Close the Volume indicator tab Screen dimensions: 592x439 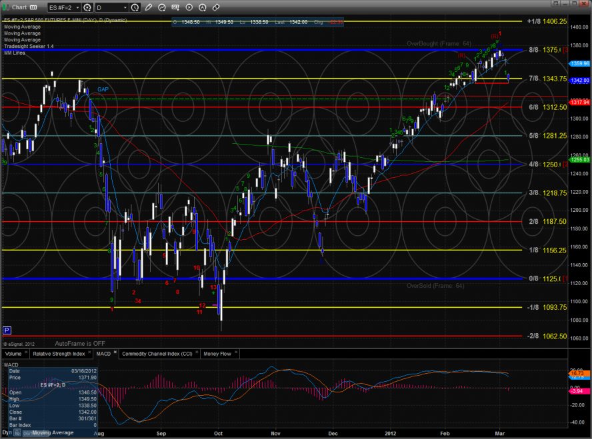pyautogui.click(x=27, y=353)
